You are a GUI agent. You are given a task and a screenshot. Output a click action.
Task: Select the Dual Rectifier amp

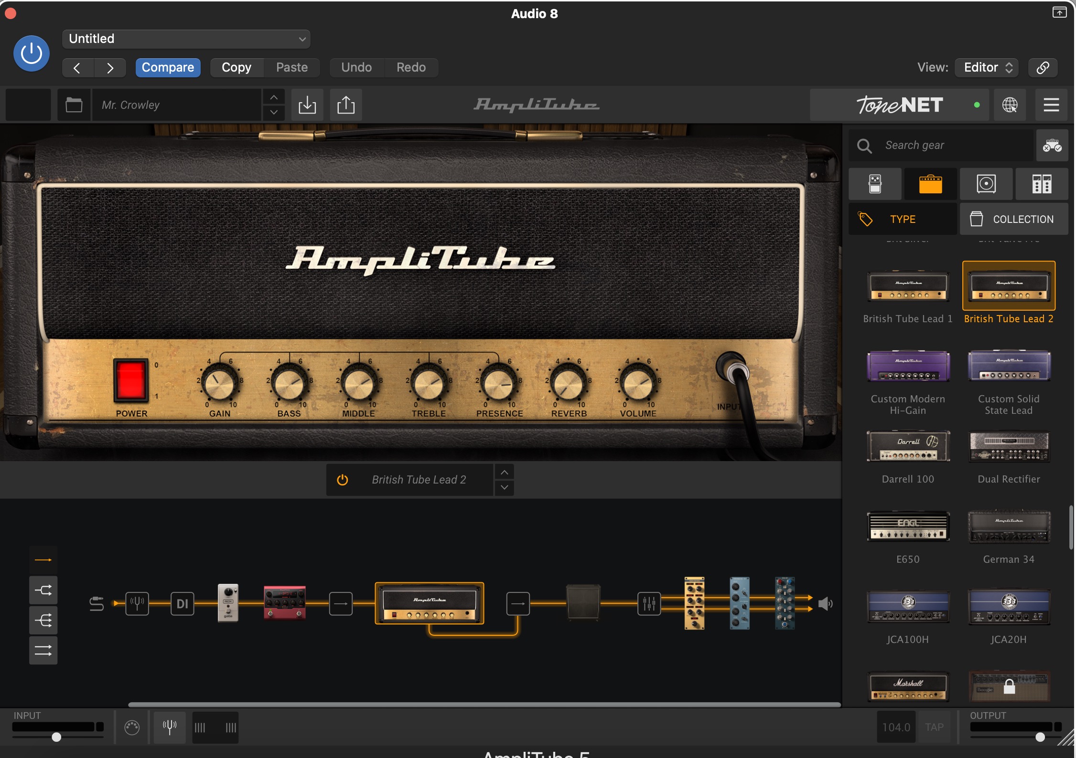[x=1009, y=447]
